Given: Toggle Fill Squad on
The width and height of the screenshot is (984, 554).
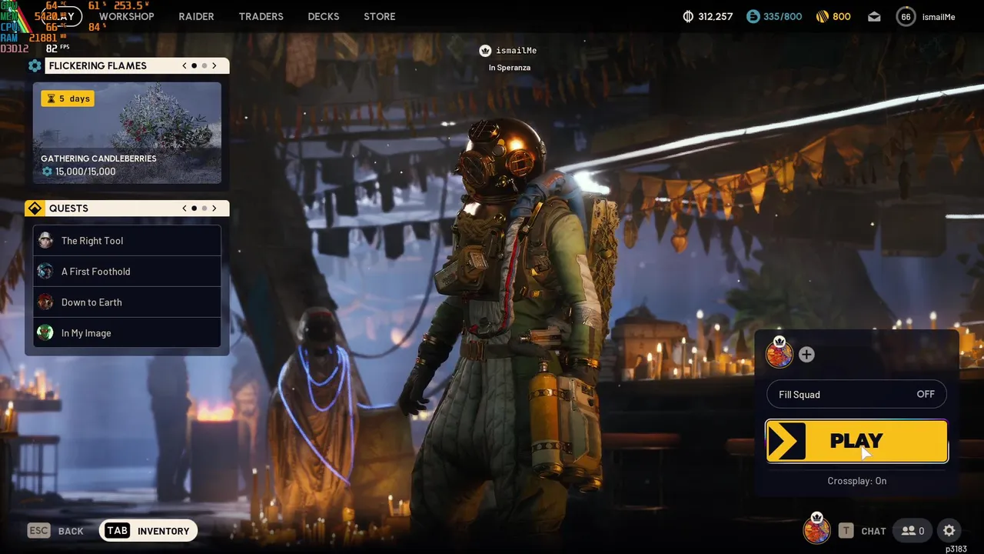Looking at the screenshot, I should pos(856,395).
